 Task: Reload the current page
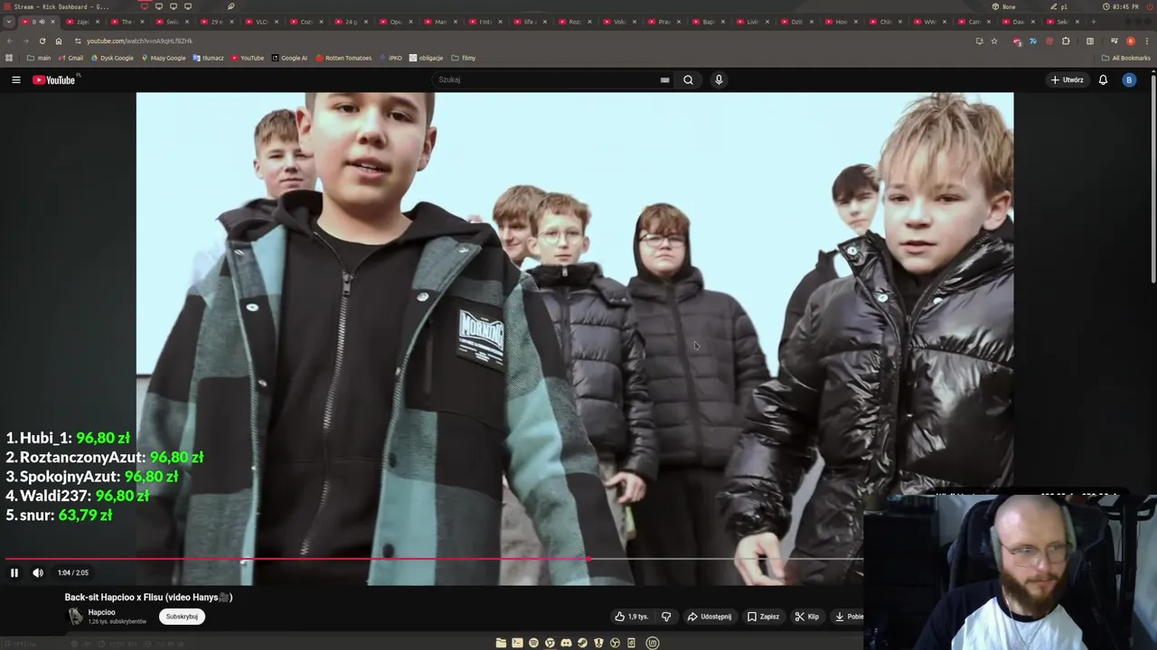coord(42,41)
